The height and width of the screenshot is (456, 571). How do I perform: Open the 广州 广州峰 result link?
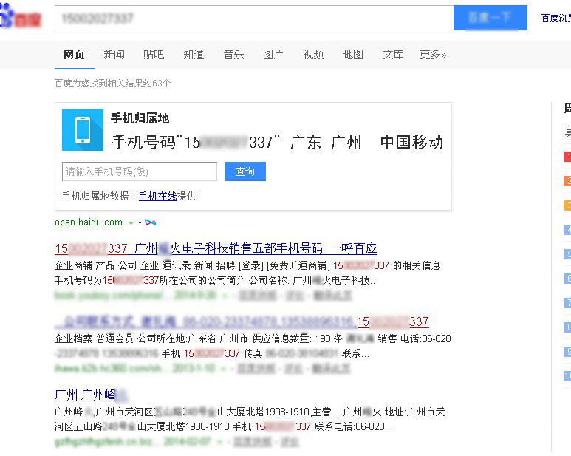click(x=91, y=395)
